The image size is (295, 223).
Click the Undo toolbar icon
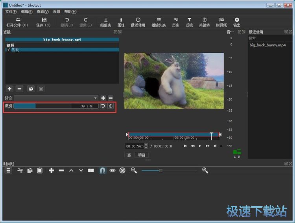67,22
